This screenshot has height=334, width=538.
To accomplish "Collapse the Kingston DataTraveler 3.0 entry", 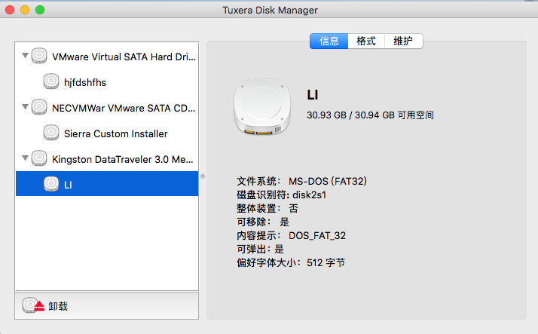I will [25, 158].
